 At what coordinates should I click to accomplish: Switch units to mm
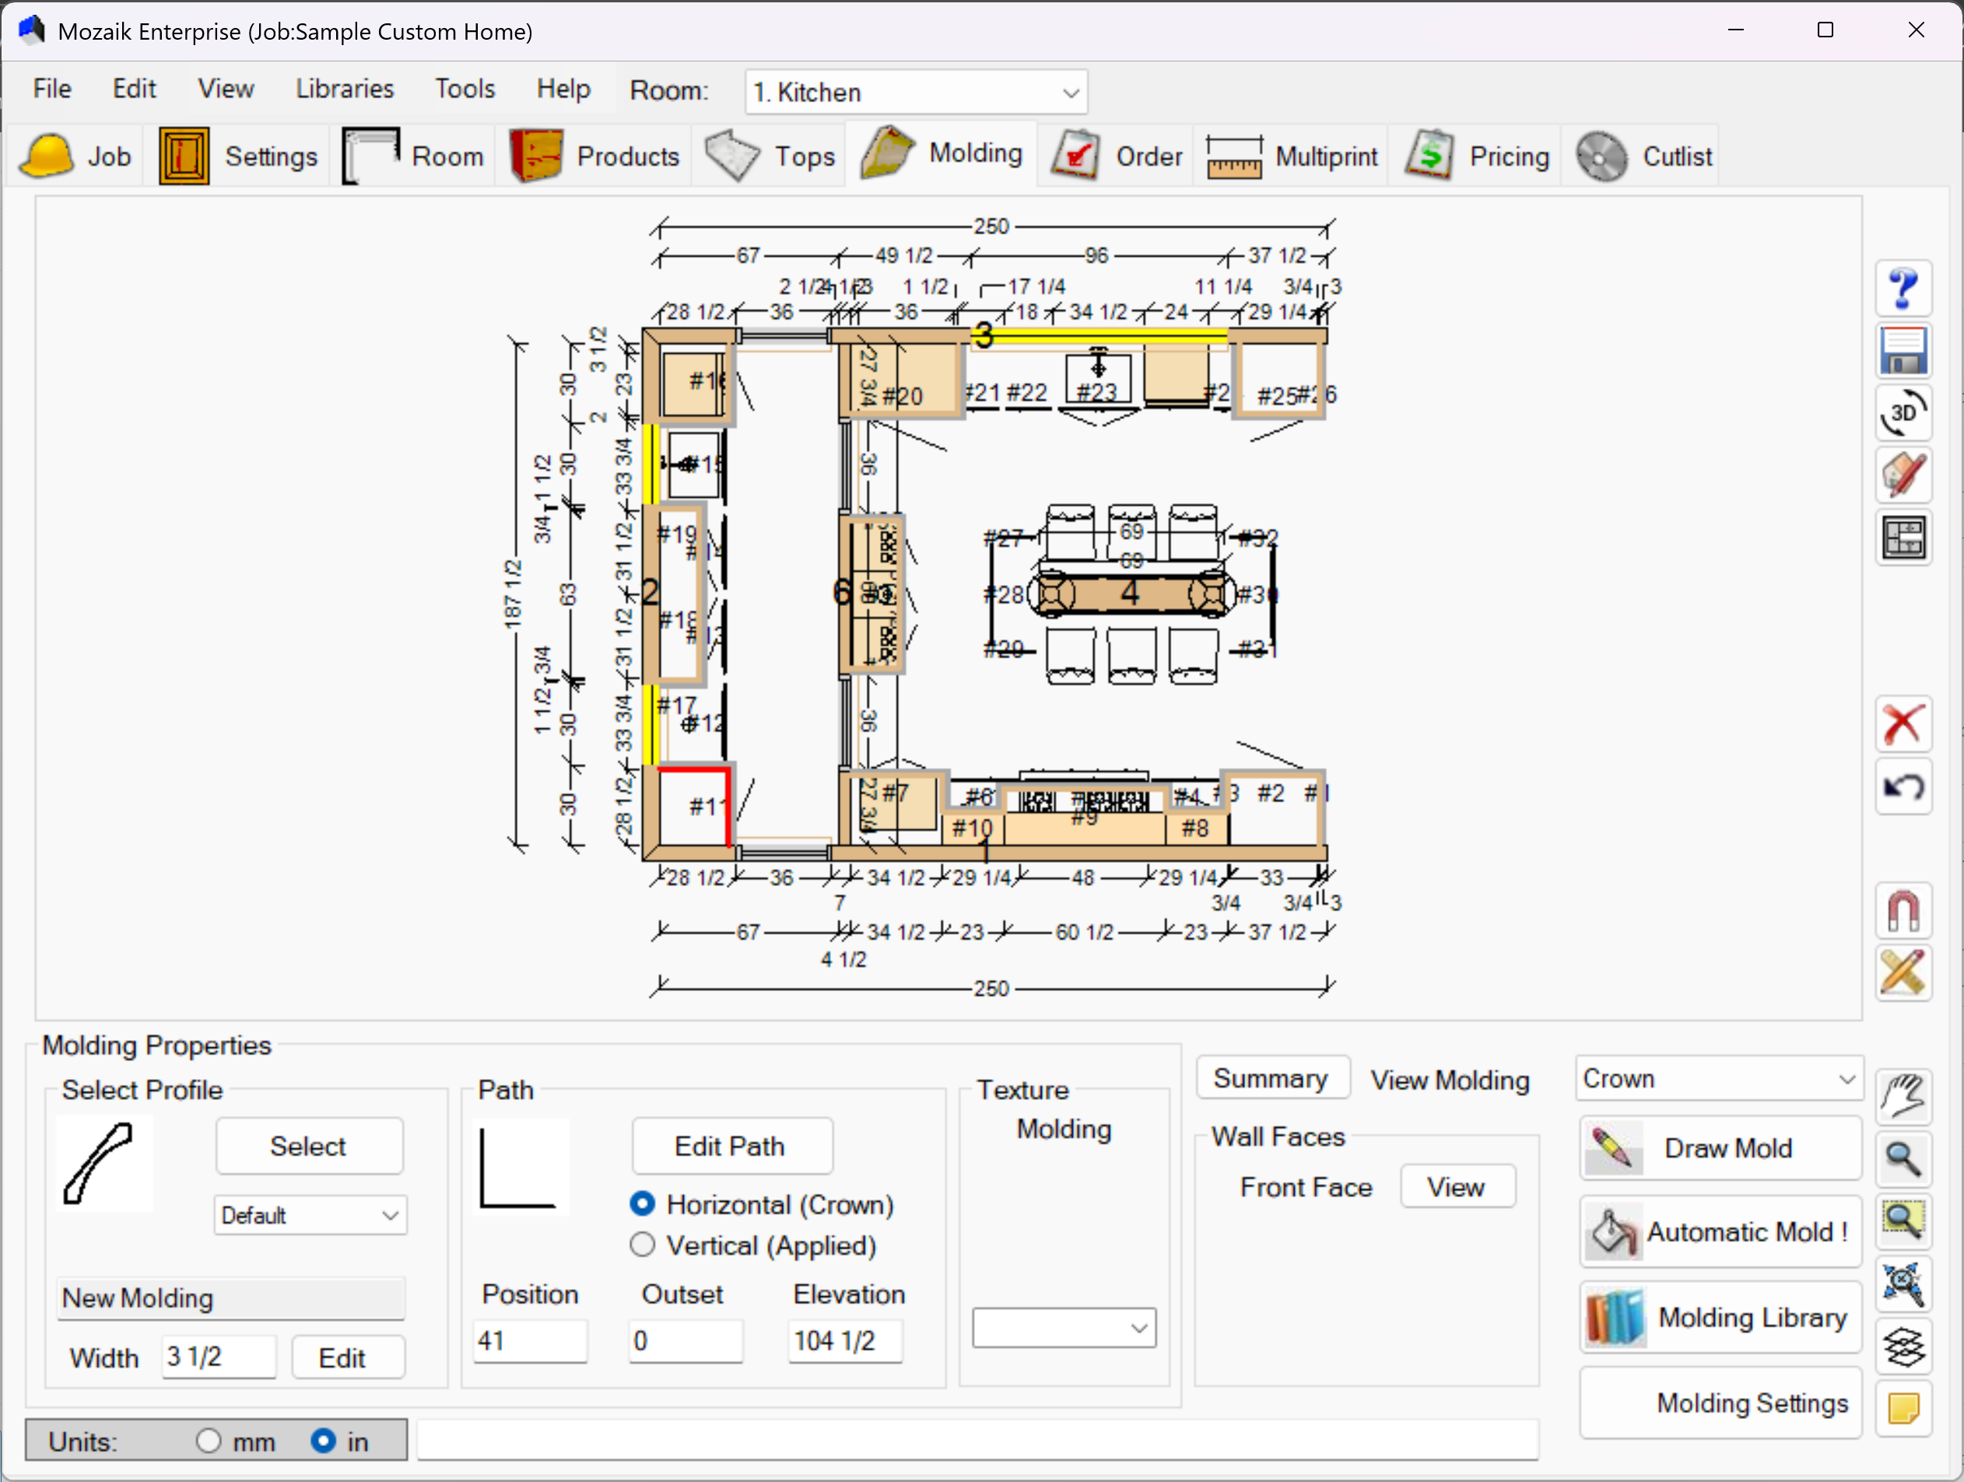pos(209,1442)
